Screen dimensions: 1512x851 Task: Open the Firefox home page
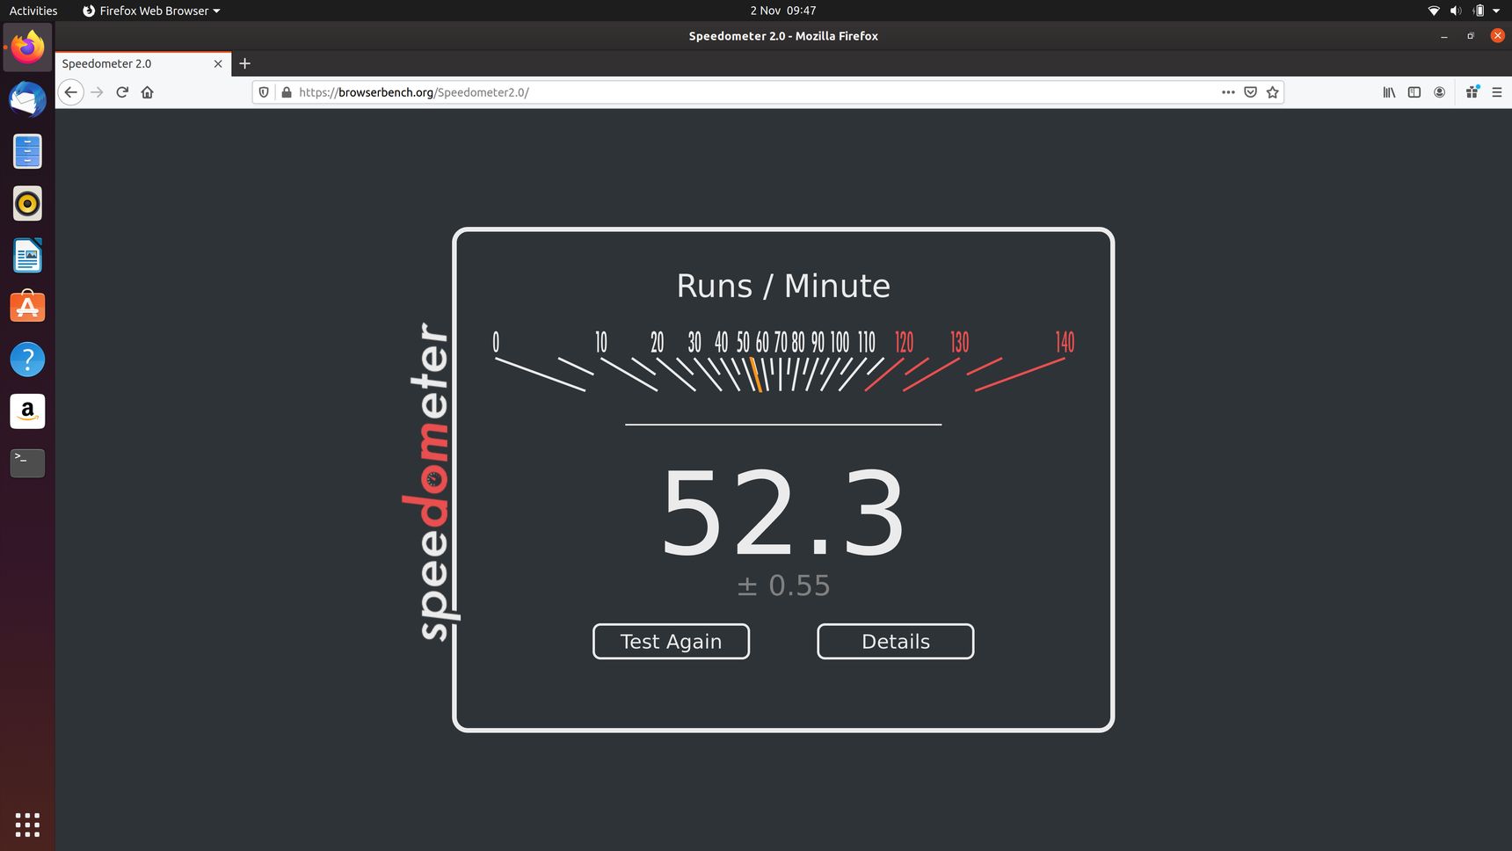pos(148,92)
